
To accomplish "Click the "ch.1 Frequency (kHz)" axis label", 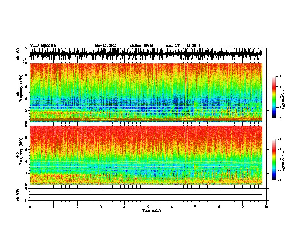I will coord(20,88).
